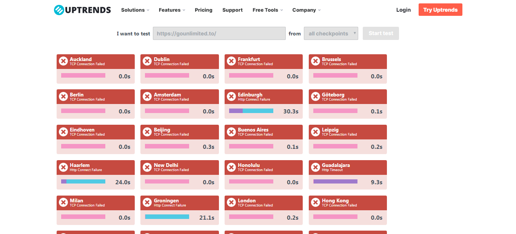Go to the Pricing page
516x234 pixels.
203,10
